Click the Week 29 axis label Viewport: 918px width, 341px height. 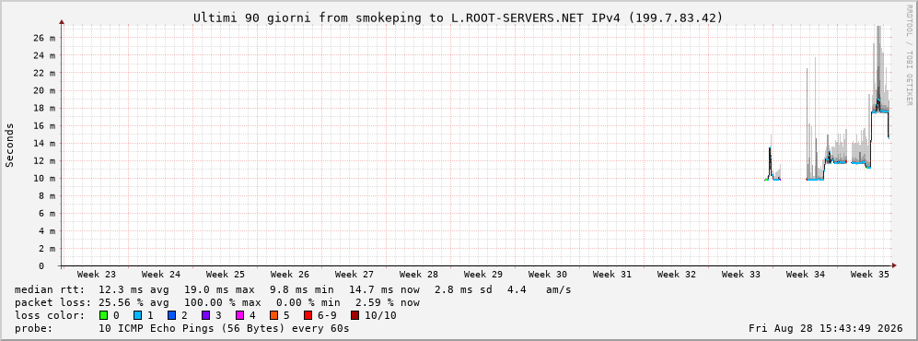pos(483,275)
